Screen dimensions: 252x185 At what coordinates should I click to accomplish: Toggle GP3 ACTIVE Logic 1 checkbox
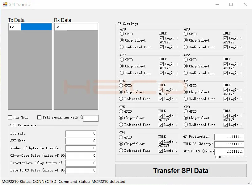click(x=225, y=47)
